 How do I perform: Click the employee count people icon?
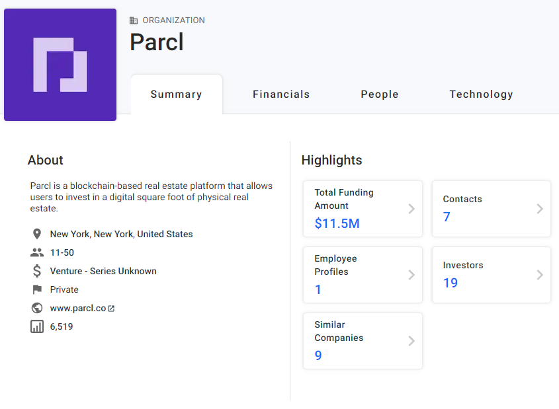(37, 252)
